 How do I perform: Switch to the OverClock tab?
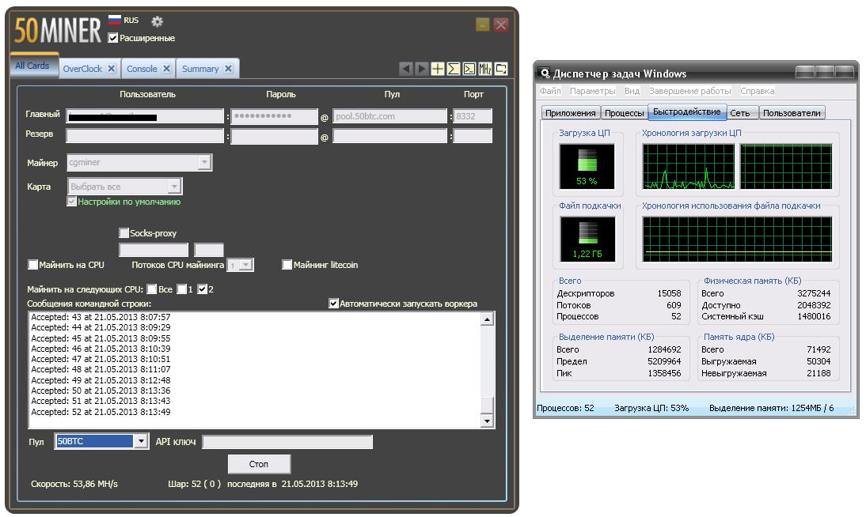tap(82, 69)
